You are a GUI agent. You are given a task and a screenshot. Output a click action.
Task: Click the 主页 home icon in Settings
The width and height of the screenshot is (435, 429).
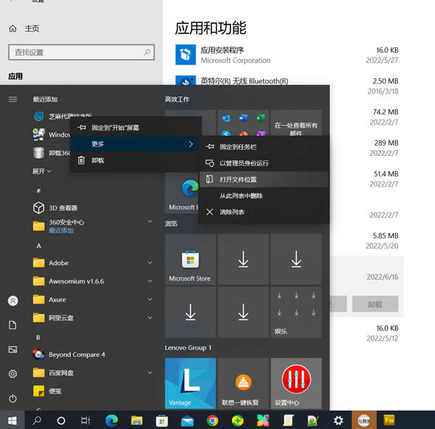(x=13, y=28)
